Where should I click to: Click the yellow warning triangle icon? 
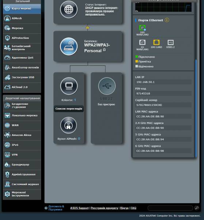coord(87,27)
